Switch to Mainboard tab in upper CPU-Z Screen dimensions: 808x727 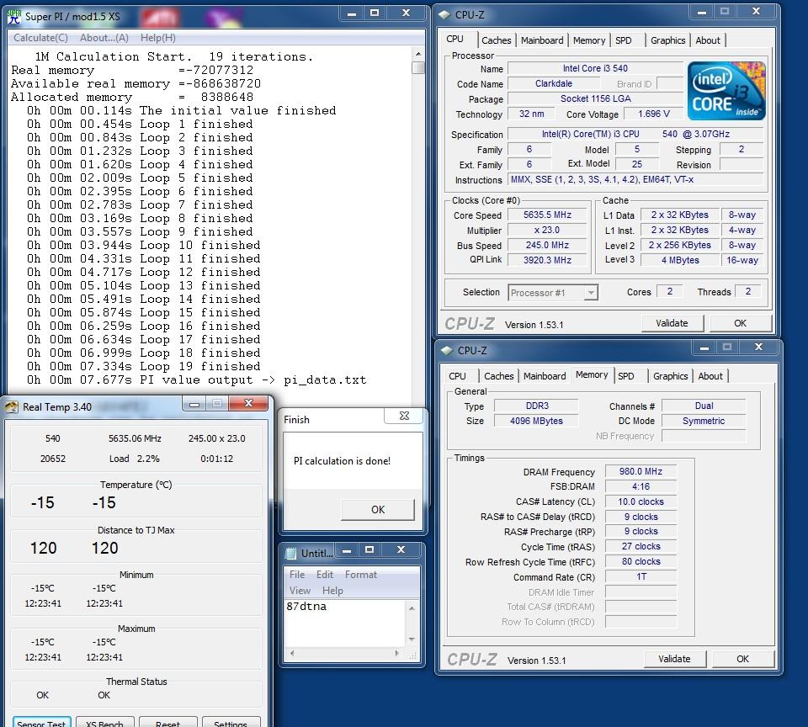click(x=542, y=40)
